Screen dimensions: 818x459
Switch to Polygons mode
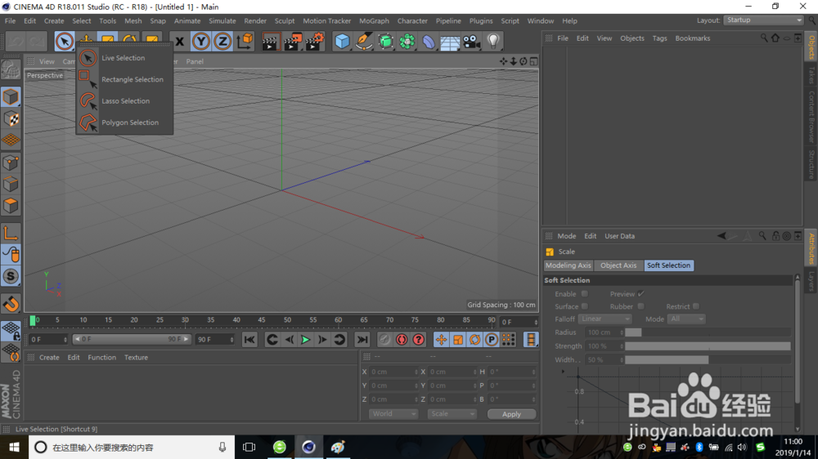coord(11,206)
